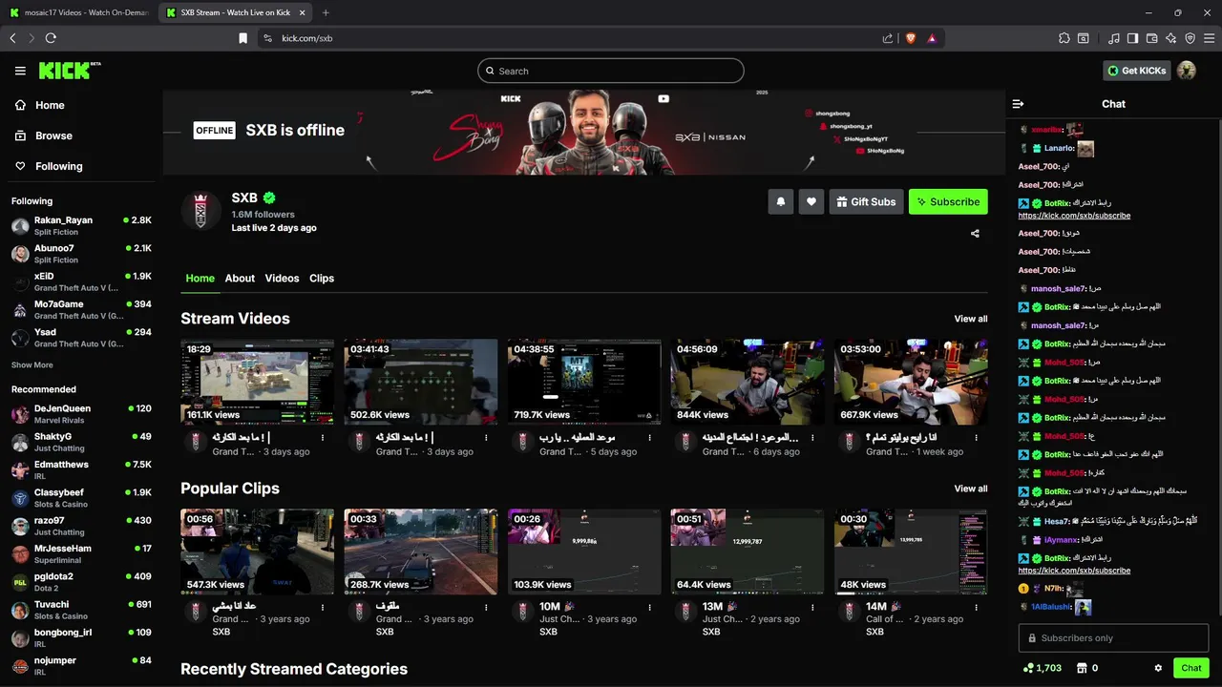Open Brave Rewards triangle icon
The width and height of the screenshot is (1222, 687).
(x=931, y=38)
